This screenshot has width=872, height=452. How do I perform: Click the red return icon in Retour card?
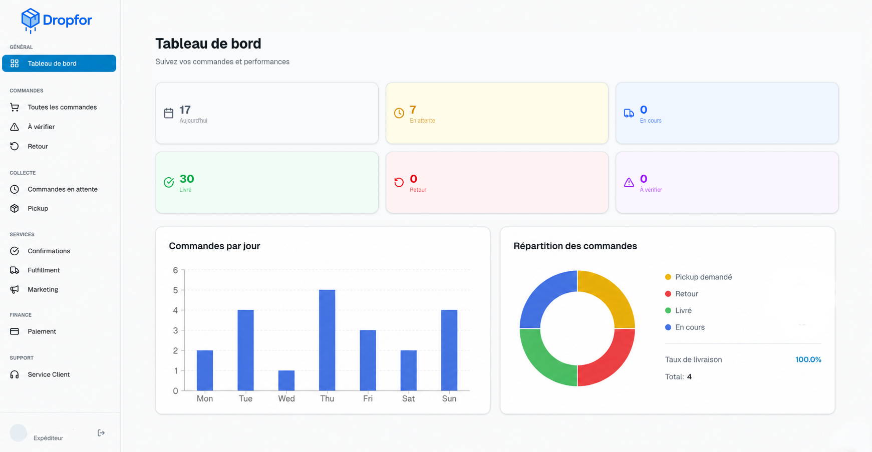pos(399,182)
